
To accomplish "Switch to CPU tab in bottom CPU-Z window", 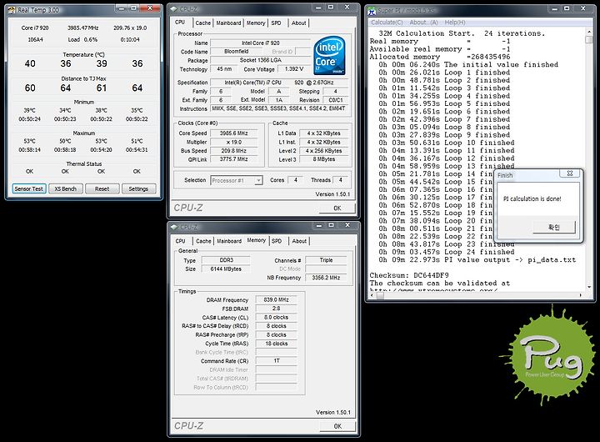I will tap(180, 241).
